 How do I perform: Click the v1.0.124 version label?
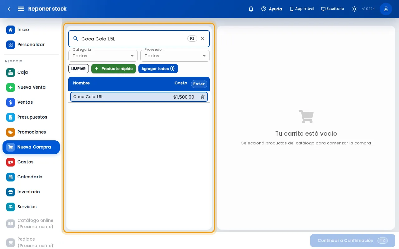[x=368, y=9]
